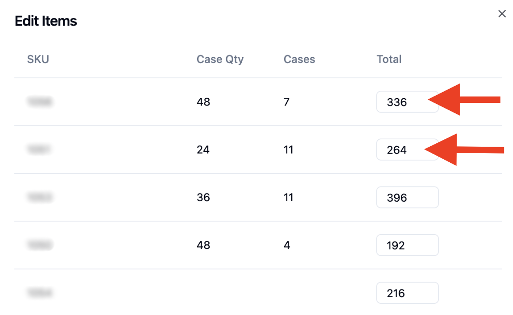The image size is (513, 315).
Task: Close the Edit Items dialog
Action: coord(502,14)
